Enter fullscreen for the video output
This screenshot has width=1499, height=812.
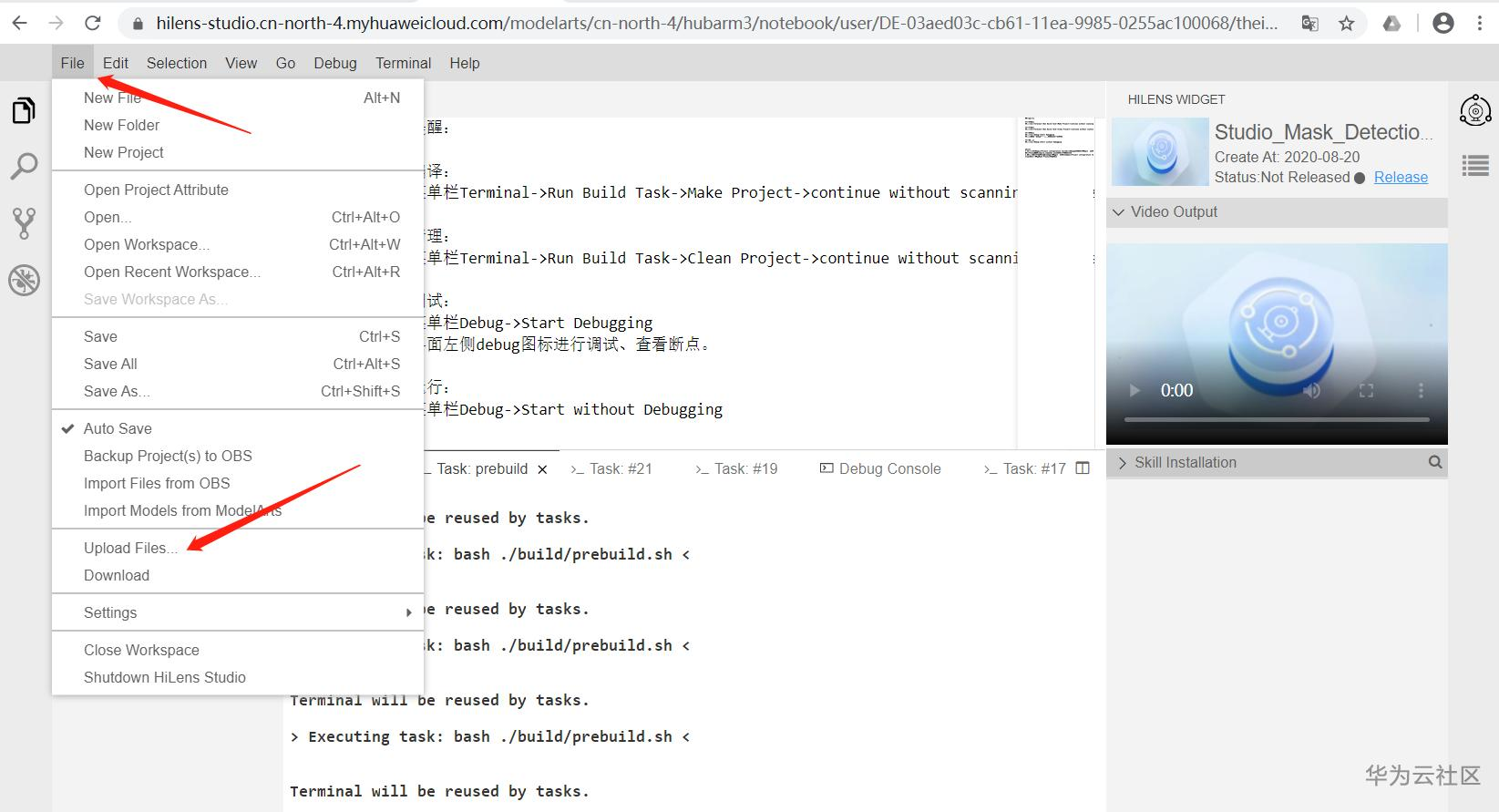tap(1366, 390)
